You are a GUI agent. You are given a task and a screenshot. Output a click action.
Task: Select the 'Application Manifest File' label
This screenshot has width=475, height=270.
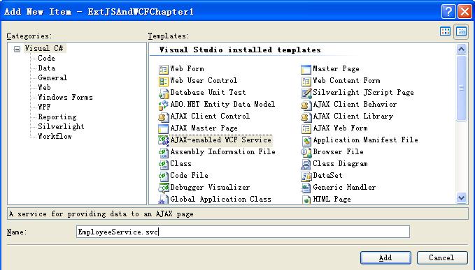coord(365,140)
